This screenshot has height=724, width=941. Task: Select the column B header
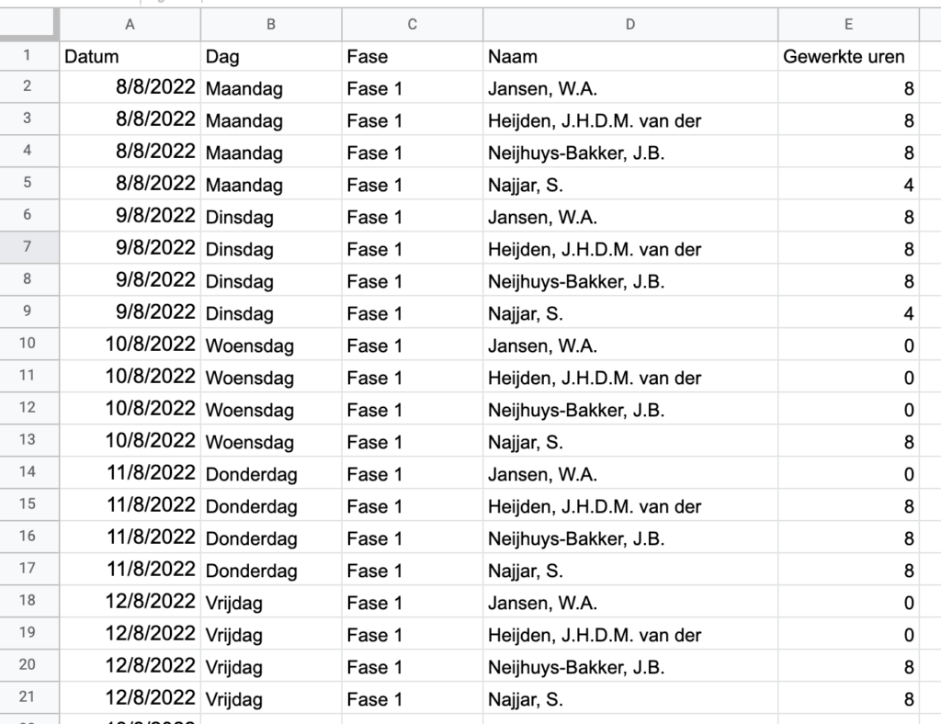(x=271, y=25)
